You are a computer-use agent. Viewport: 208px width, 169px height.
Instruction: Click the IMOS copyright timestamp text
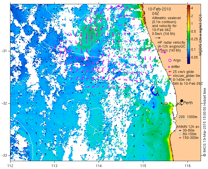[x=204, y=122]
